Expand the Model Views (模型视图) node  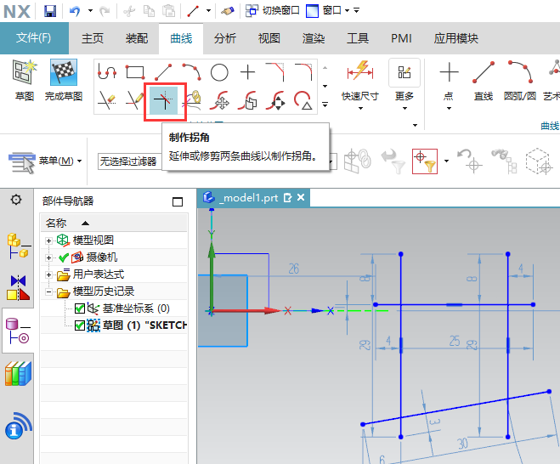click(49, 240)
